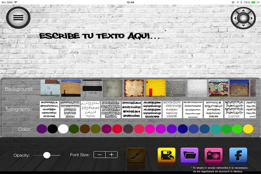Select the tenth scratchy typography sample with 1234567890

pos(234,110)
